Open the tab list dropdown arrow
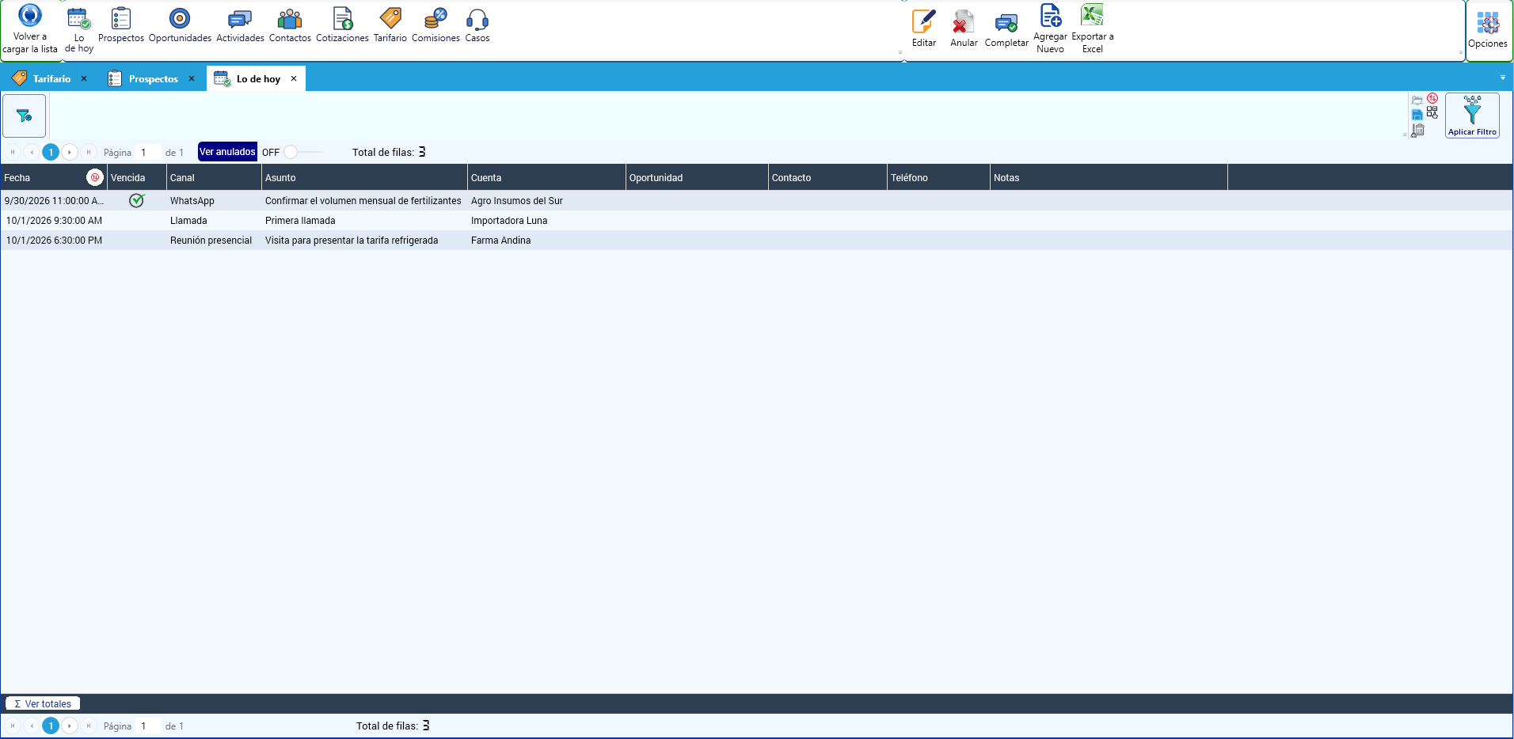Image resolution: width=1514 pixels, height=739 pixels. [1503, 78]
